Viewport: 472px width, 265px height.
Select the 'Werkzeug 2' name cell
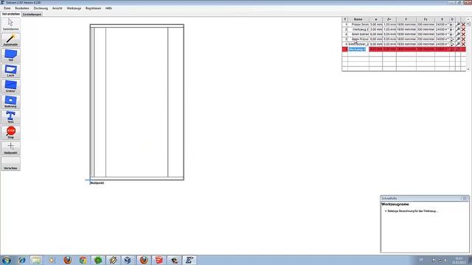358,29
